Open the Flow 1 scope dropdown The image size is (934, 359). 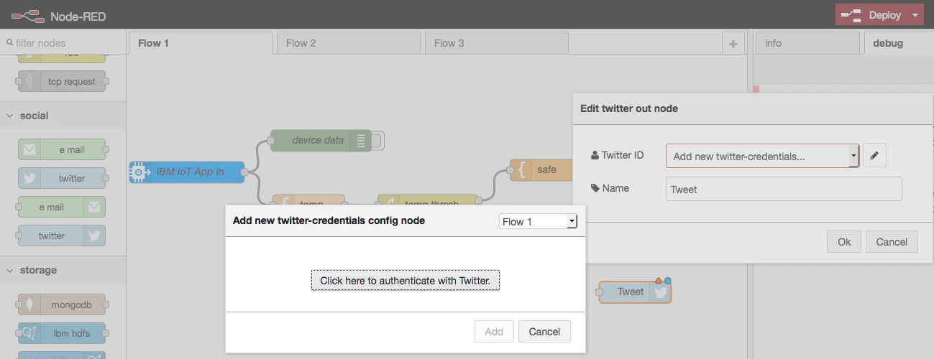[538, 221]
